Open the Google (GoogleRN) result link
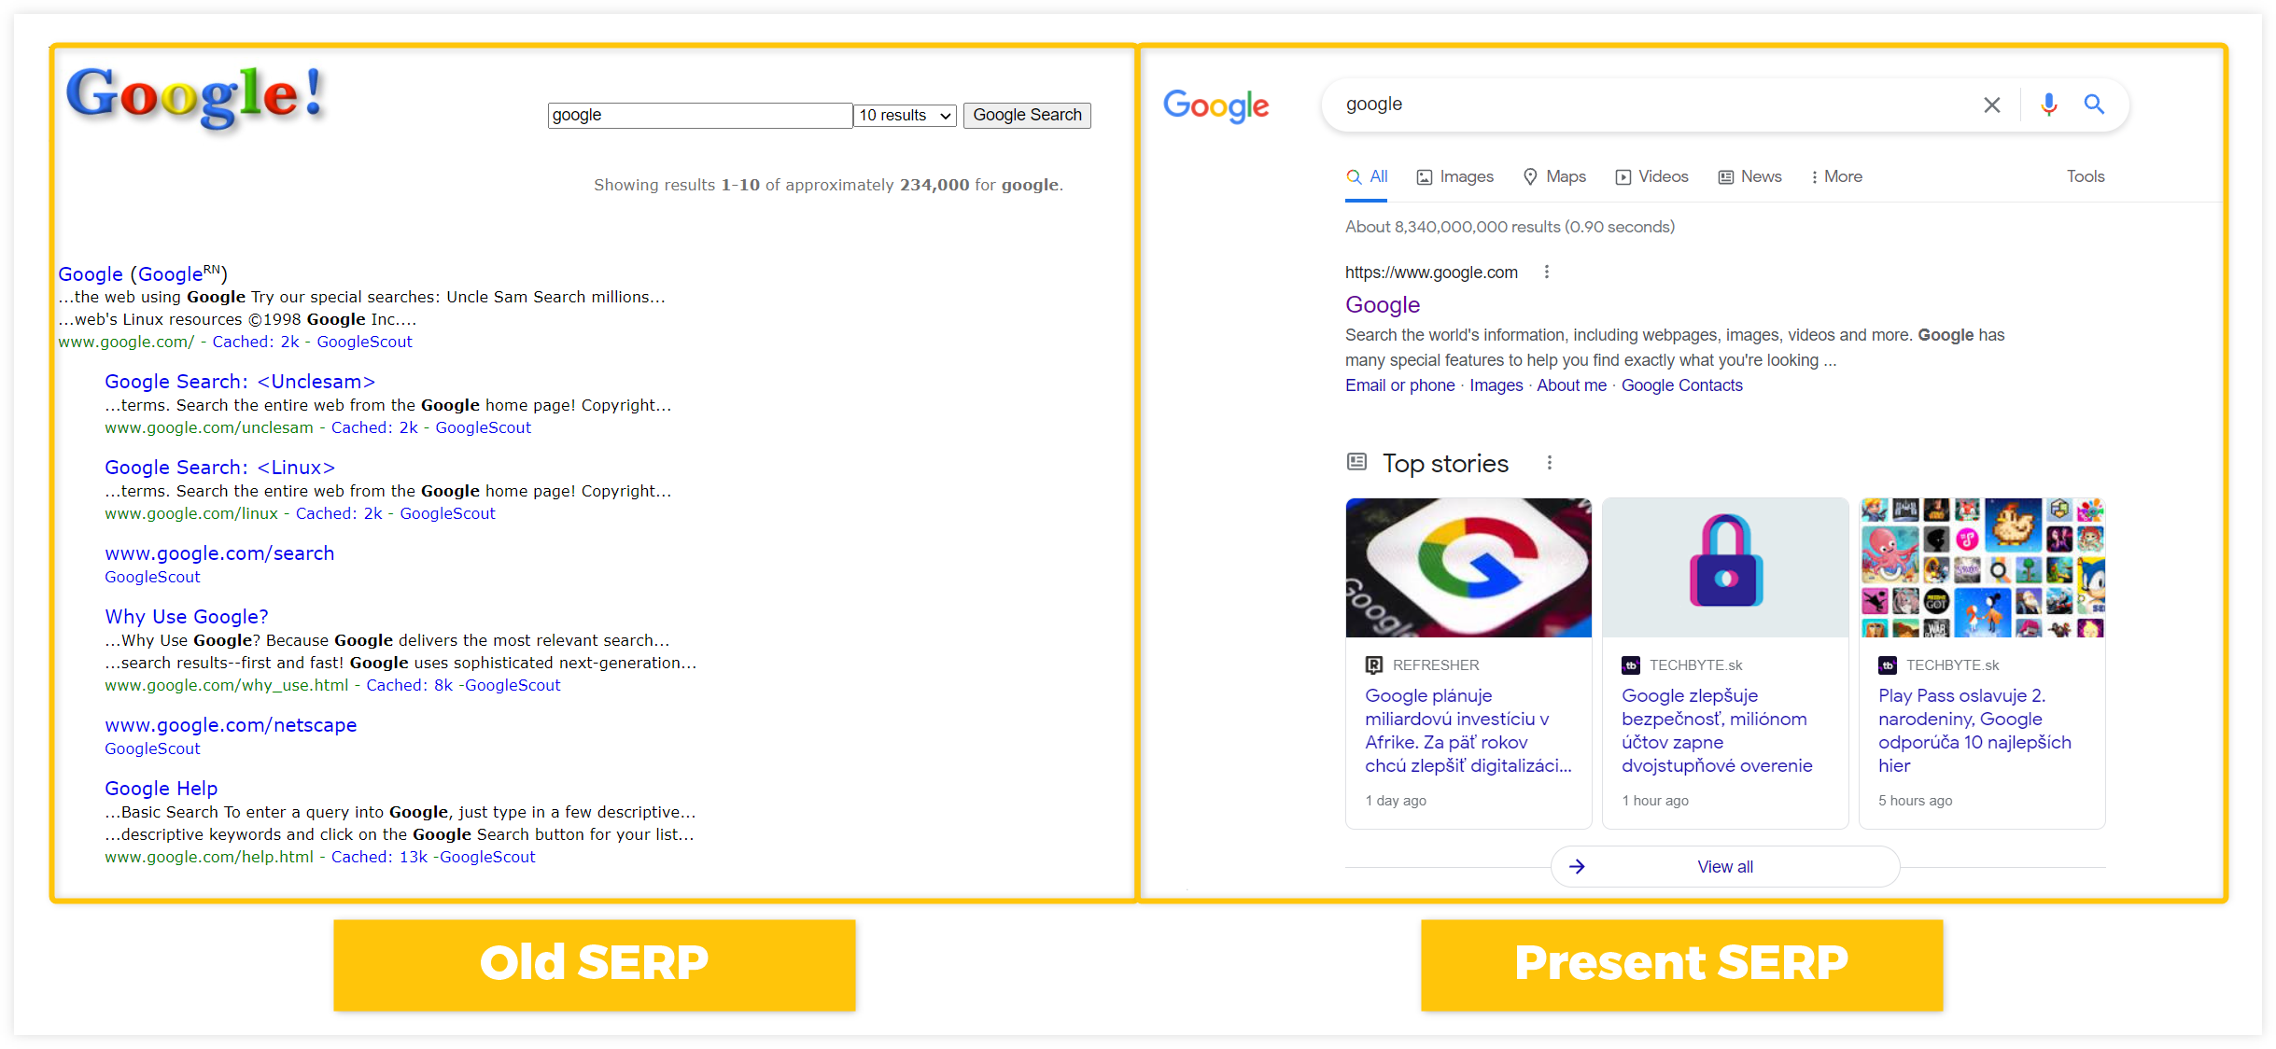The image size is (2276, 1049). pyautogui.click(x=143, y=273)
